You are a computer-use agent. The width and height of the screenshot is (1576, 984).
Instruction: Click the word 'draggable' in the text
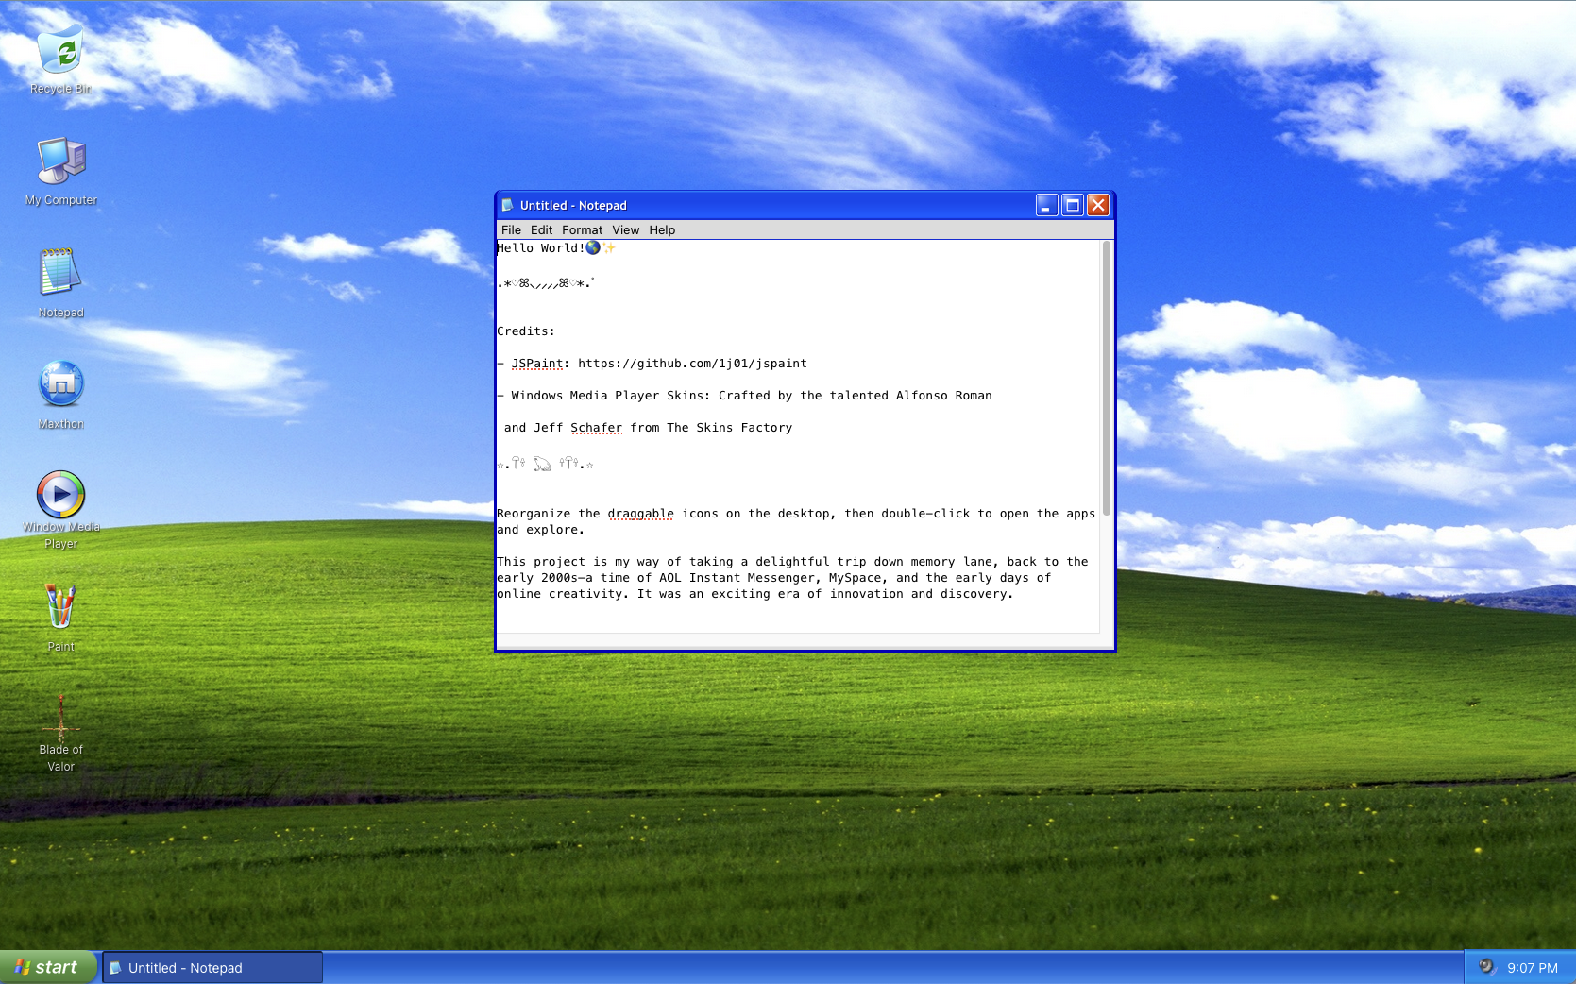641,514
